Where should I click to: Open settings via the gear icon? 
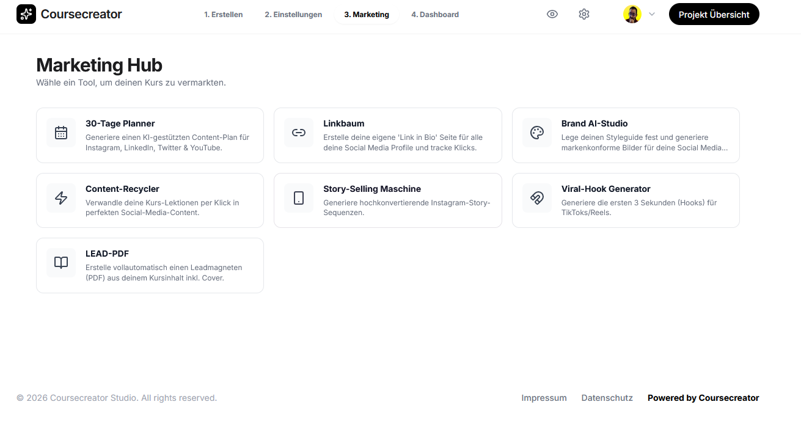(x=584, y=14)
